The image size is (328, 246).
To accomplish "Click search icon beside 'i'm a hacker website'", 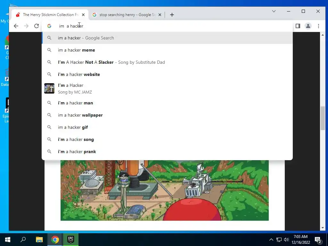I will (49, 74).
